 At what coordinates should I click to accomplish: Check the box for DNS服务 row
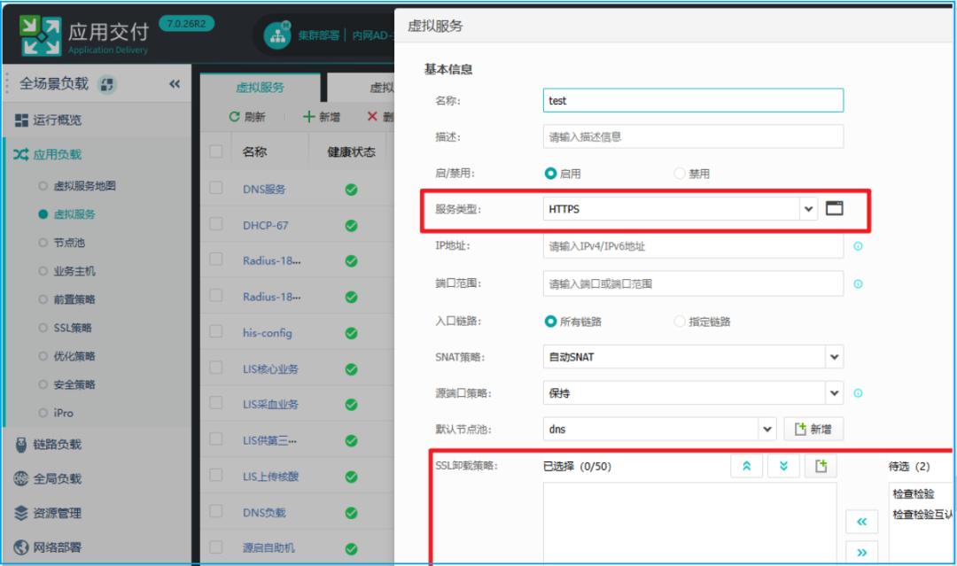click(x=216, y=189)
